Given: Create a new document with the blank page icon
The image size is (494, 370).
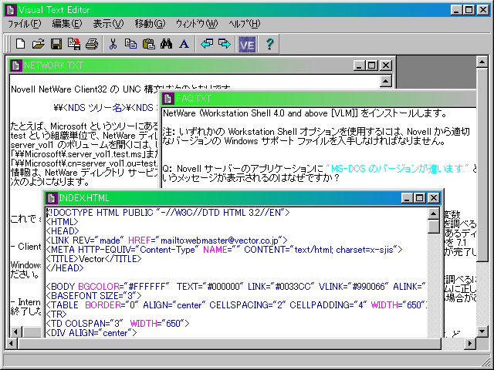Looking at the screenshot, I should pos(21,44).
